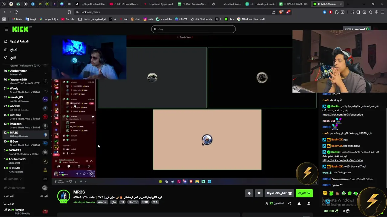Open Abdulrhman channel in followed list
This screenshot has height=217, width=387.
(26, 72)
